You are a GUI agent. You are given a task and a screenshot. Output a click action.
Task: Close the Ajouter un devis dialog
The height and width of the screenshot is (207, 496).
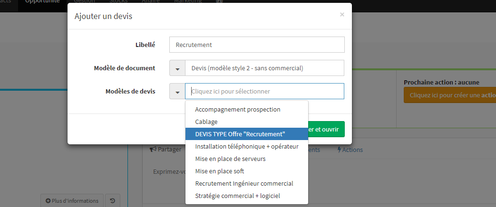(x=342, y=15)
